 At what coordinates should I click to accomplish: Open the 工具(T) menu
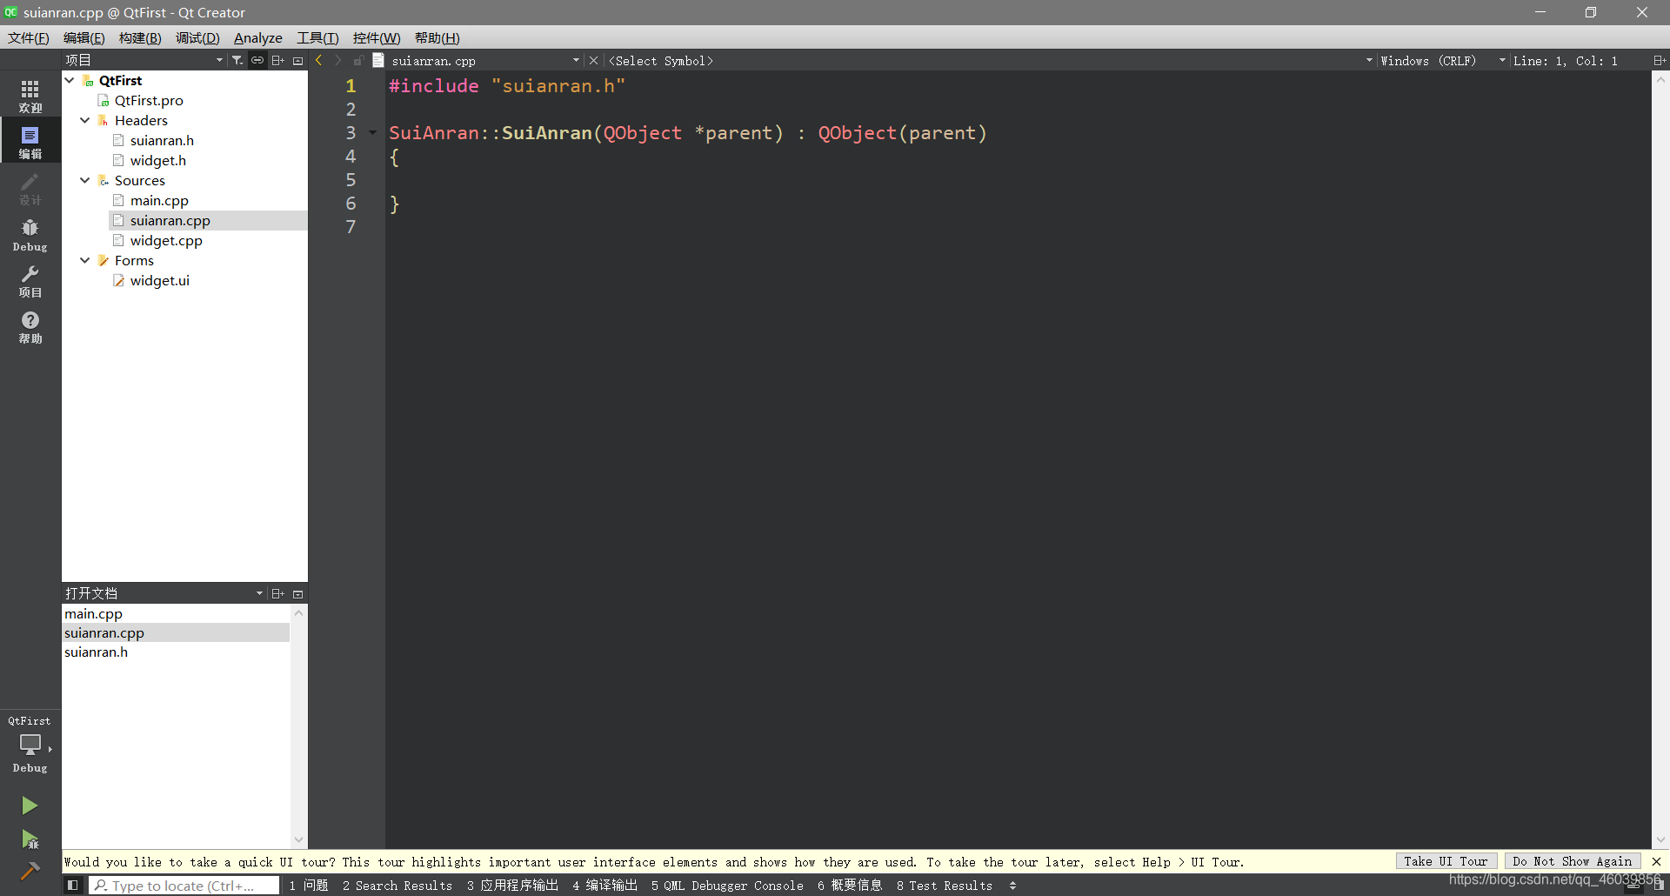click(317, 37)
